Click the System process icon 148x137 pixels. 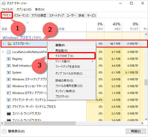click(x=9, y=72)
